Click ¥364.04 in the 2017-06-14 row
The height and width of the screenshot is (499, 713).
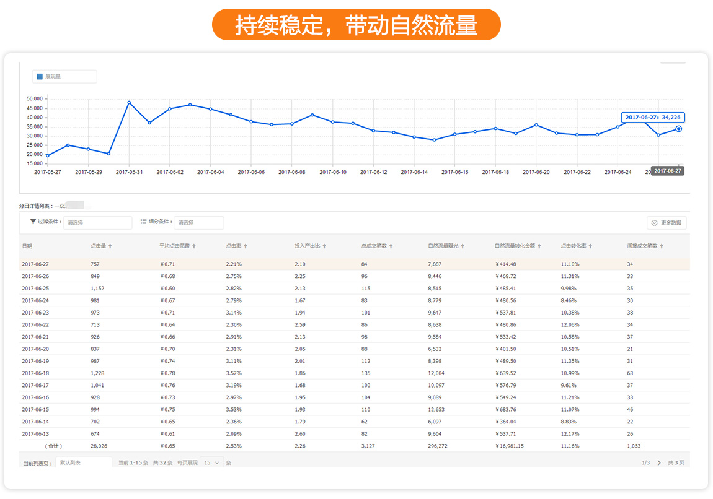click(506, 422)
